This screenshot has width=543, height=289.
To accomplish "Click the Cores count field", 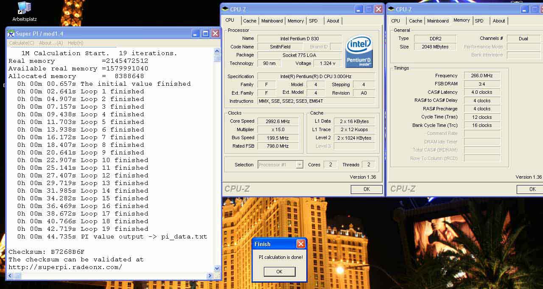I will pyautogui.click(x=330, y=165).
